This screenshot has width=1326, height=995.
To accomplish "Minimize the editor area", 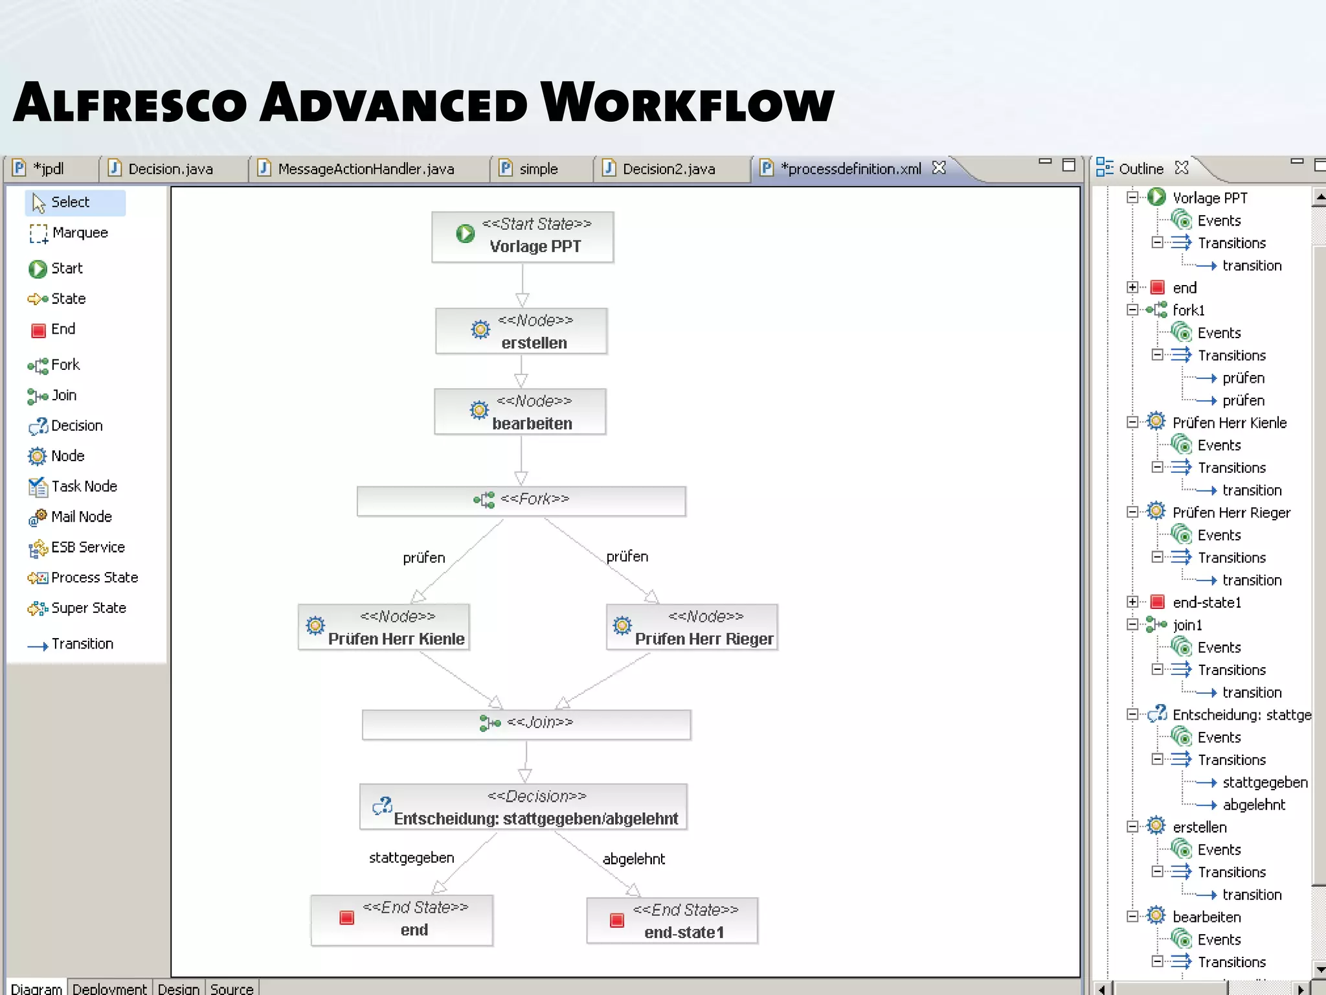I will 1044,162.
